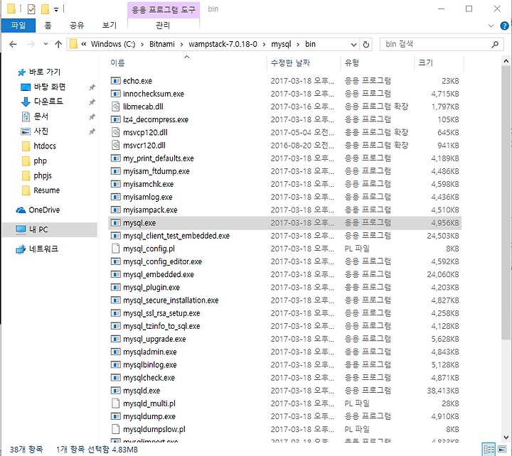Click the msvcp120.dll gear file icon
This screenshot has height=456, width=512.
[116, 132]
